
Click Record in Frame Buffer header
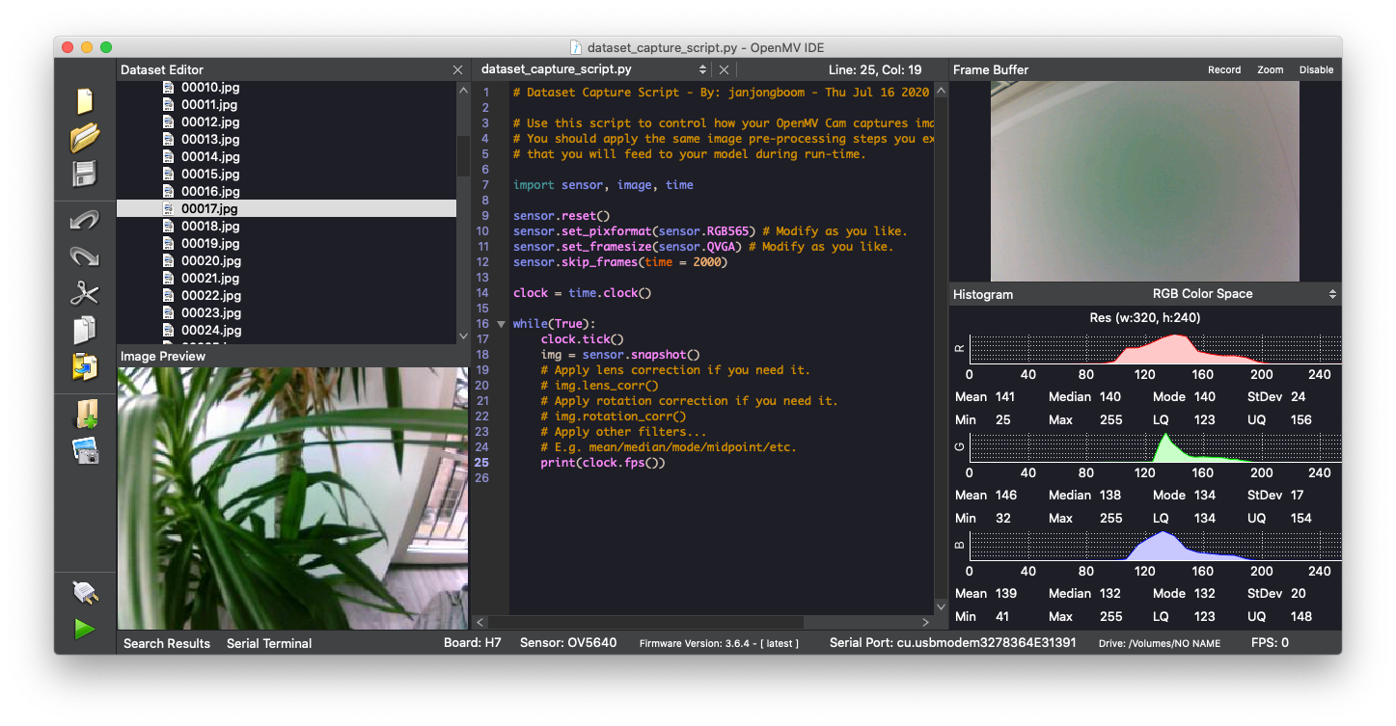click(x=1224, y=69)
